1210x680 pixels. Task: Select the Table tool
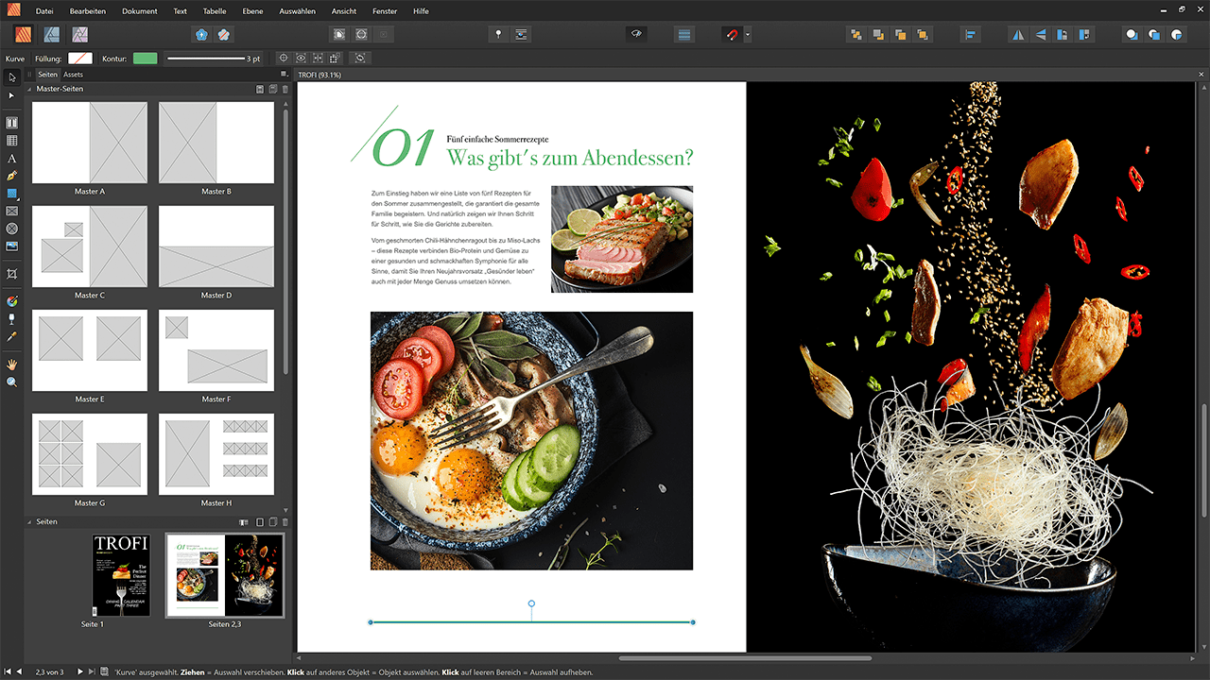pos(12,141)
